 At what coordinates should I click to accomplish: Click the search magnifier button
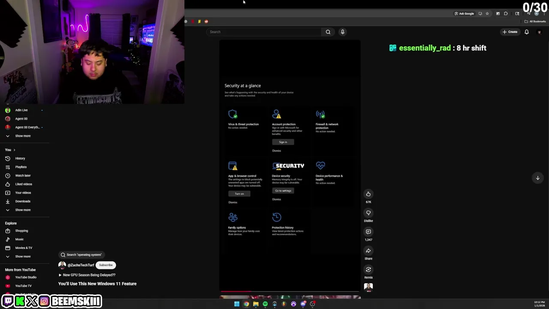point(328,32)
